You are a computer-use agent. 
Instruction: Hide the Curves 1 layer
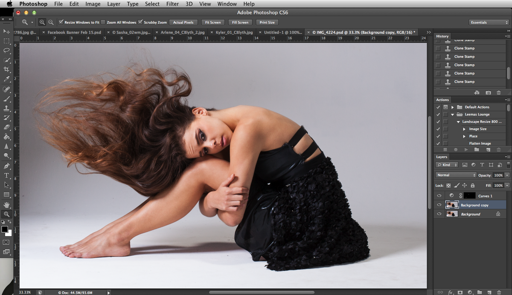439,196
